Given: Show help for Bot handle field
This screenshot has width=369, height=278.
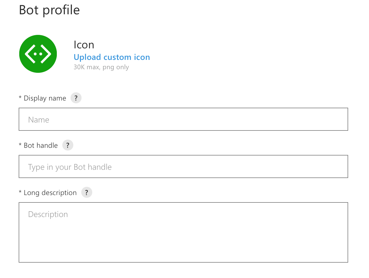Looking at the screenshot, I should point(68,145).
